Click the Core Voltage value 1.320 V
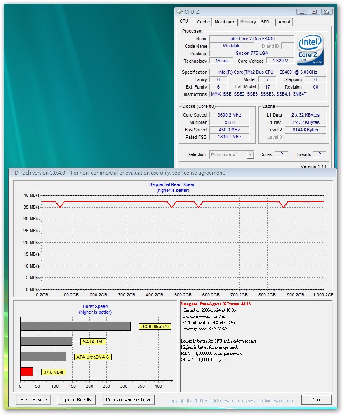Image resolution: width=343 pixels, height=415 pixels. [280, 61]
